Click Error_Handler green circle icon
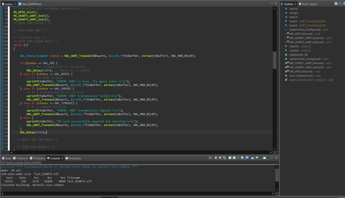This screenshot has height=198, width=345. click(x=286, y=76)
